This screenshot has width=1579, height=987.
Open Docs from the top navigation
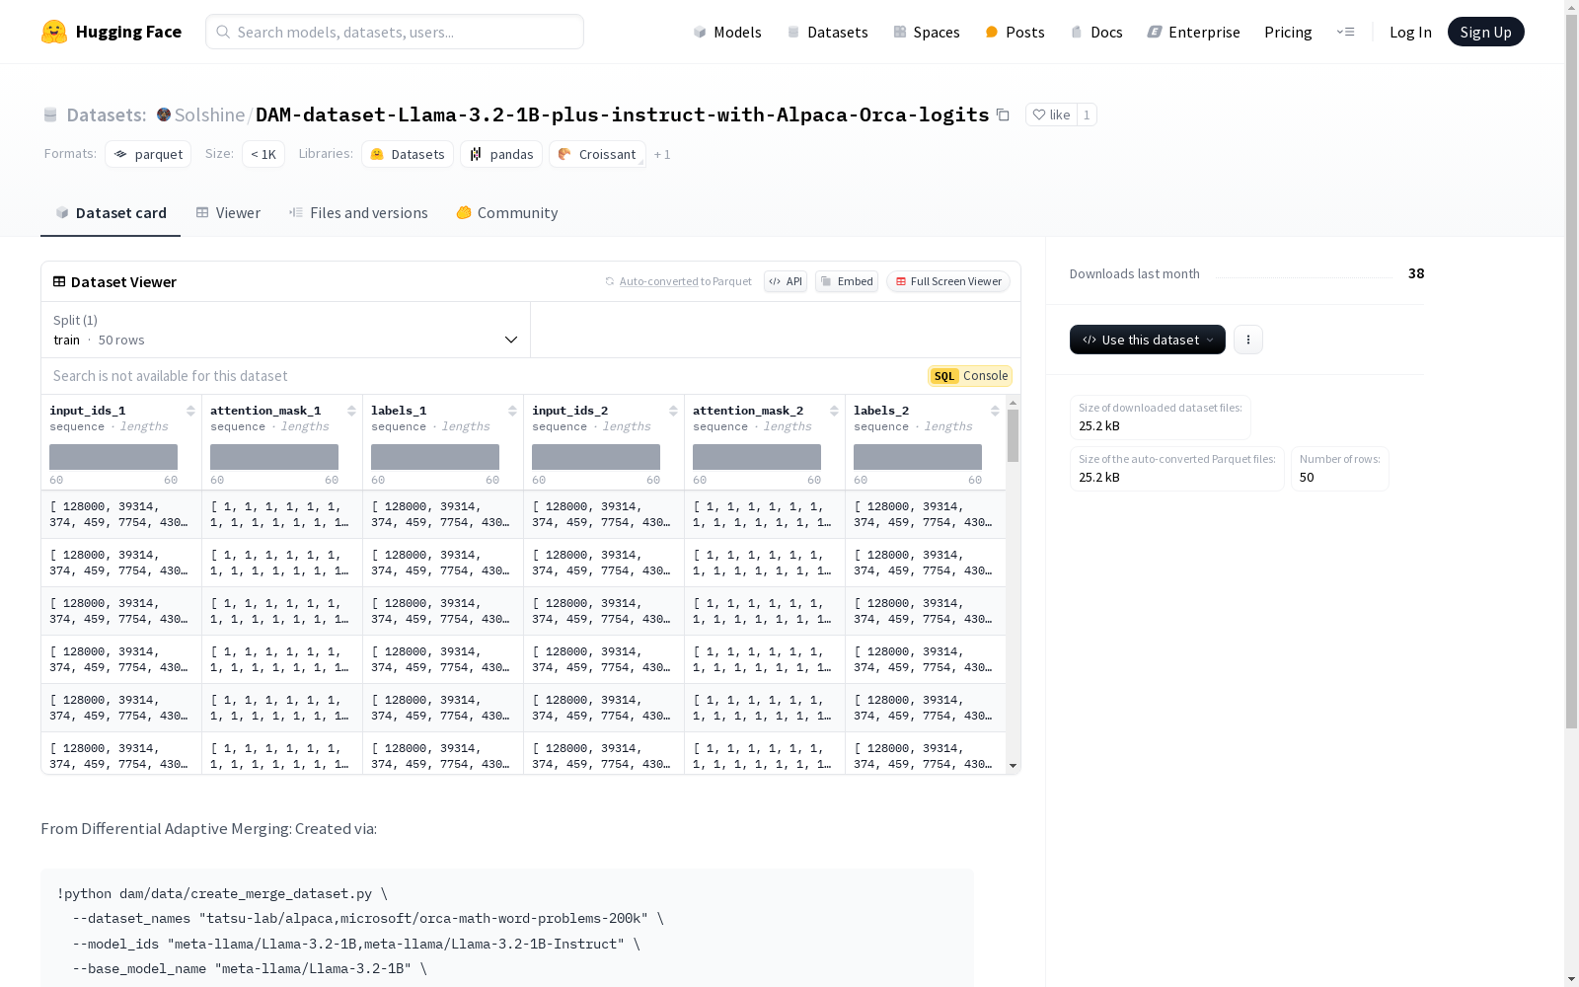pos(1096,32)
